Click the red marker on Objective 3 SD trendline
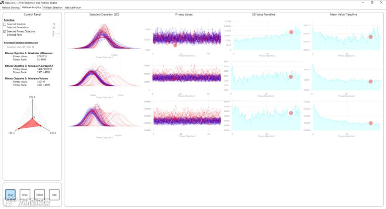Viewport: 386px width, 209px height. pyautogui.click(x=291, y=113)
